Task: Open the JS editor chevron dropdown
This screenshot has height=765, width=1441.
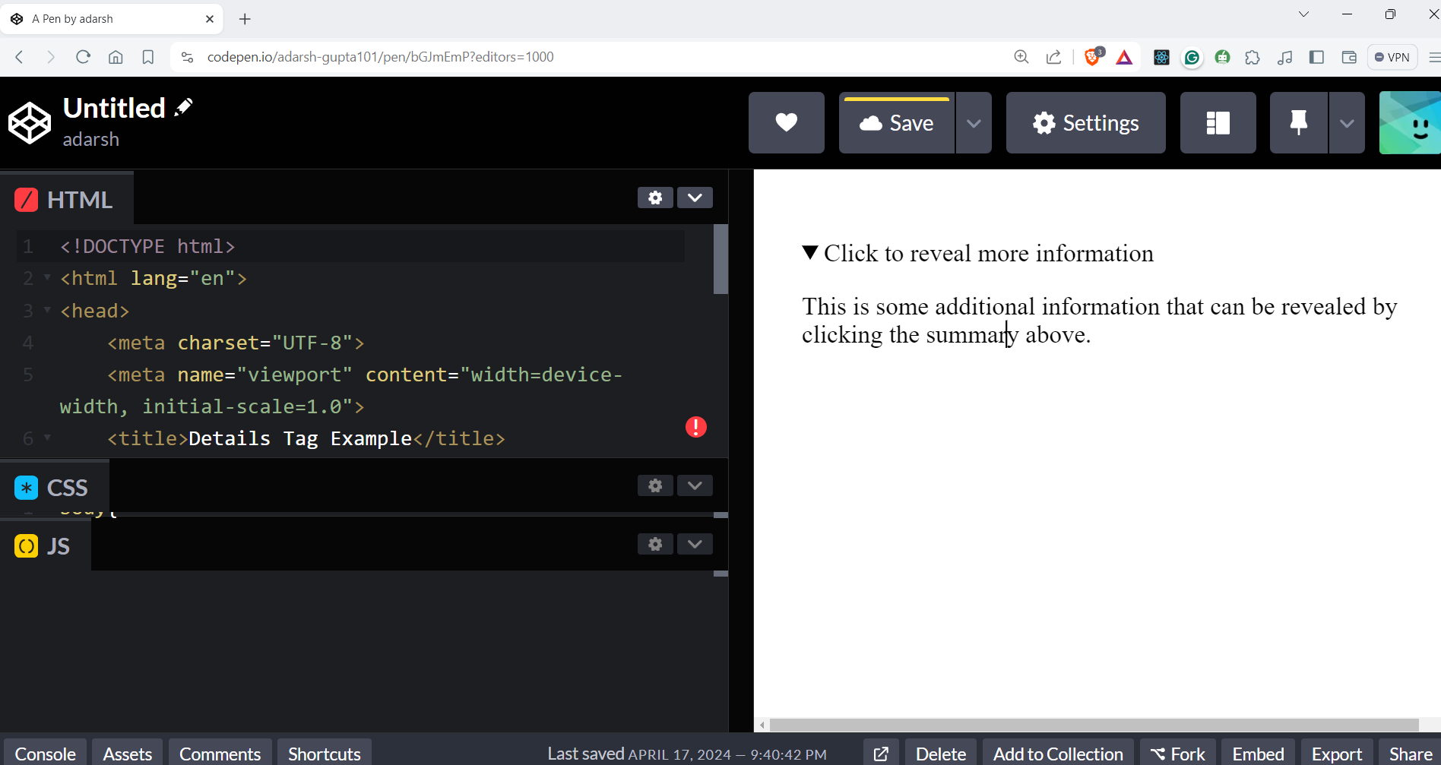Action: tap(695, 544)
